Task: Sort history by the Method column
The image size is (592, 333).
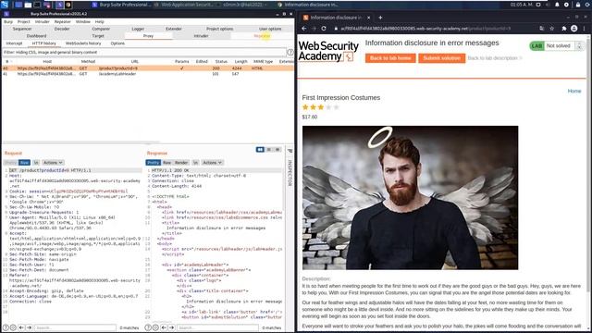Action: [x=88, y=62]
